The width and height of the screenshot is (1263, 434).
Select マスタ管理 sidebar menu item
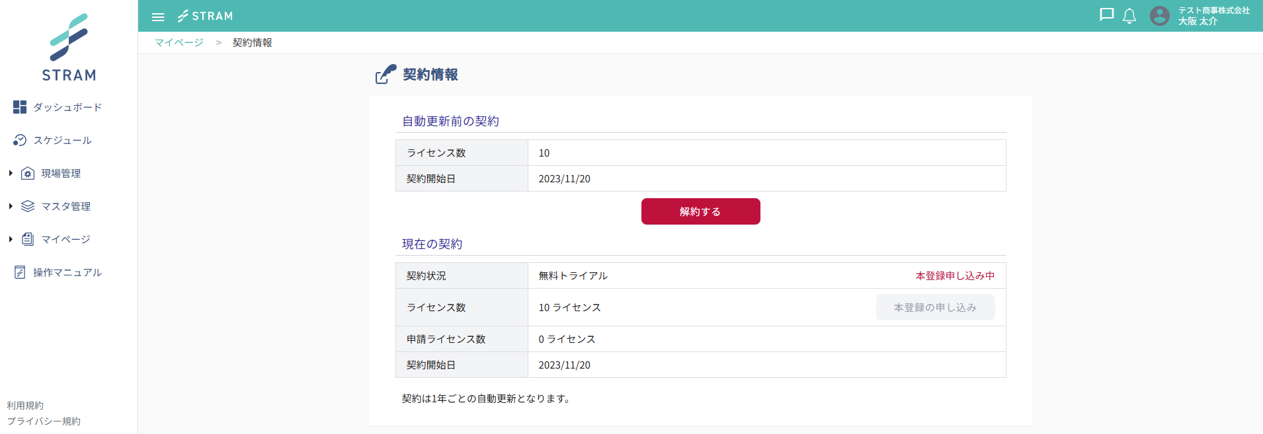click(66, 206)
